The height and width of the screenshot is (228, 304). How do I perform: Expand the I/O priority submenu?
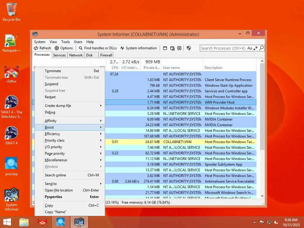(70, 147)
